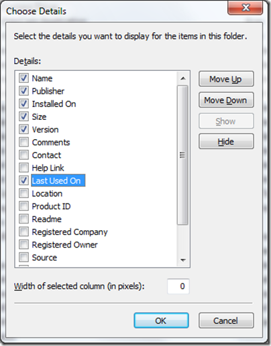Toggle the Installed On checkbox
Viewport: 271px width, 346px height.
[x=23, y=104]
